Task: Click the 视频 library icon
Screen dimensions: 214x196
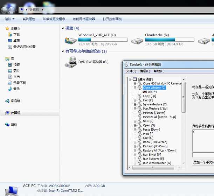Action: click(x=10, y=65)
